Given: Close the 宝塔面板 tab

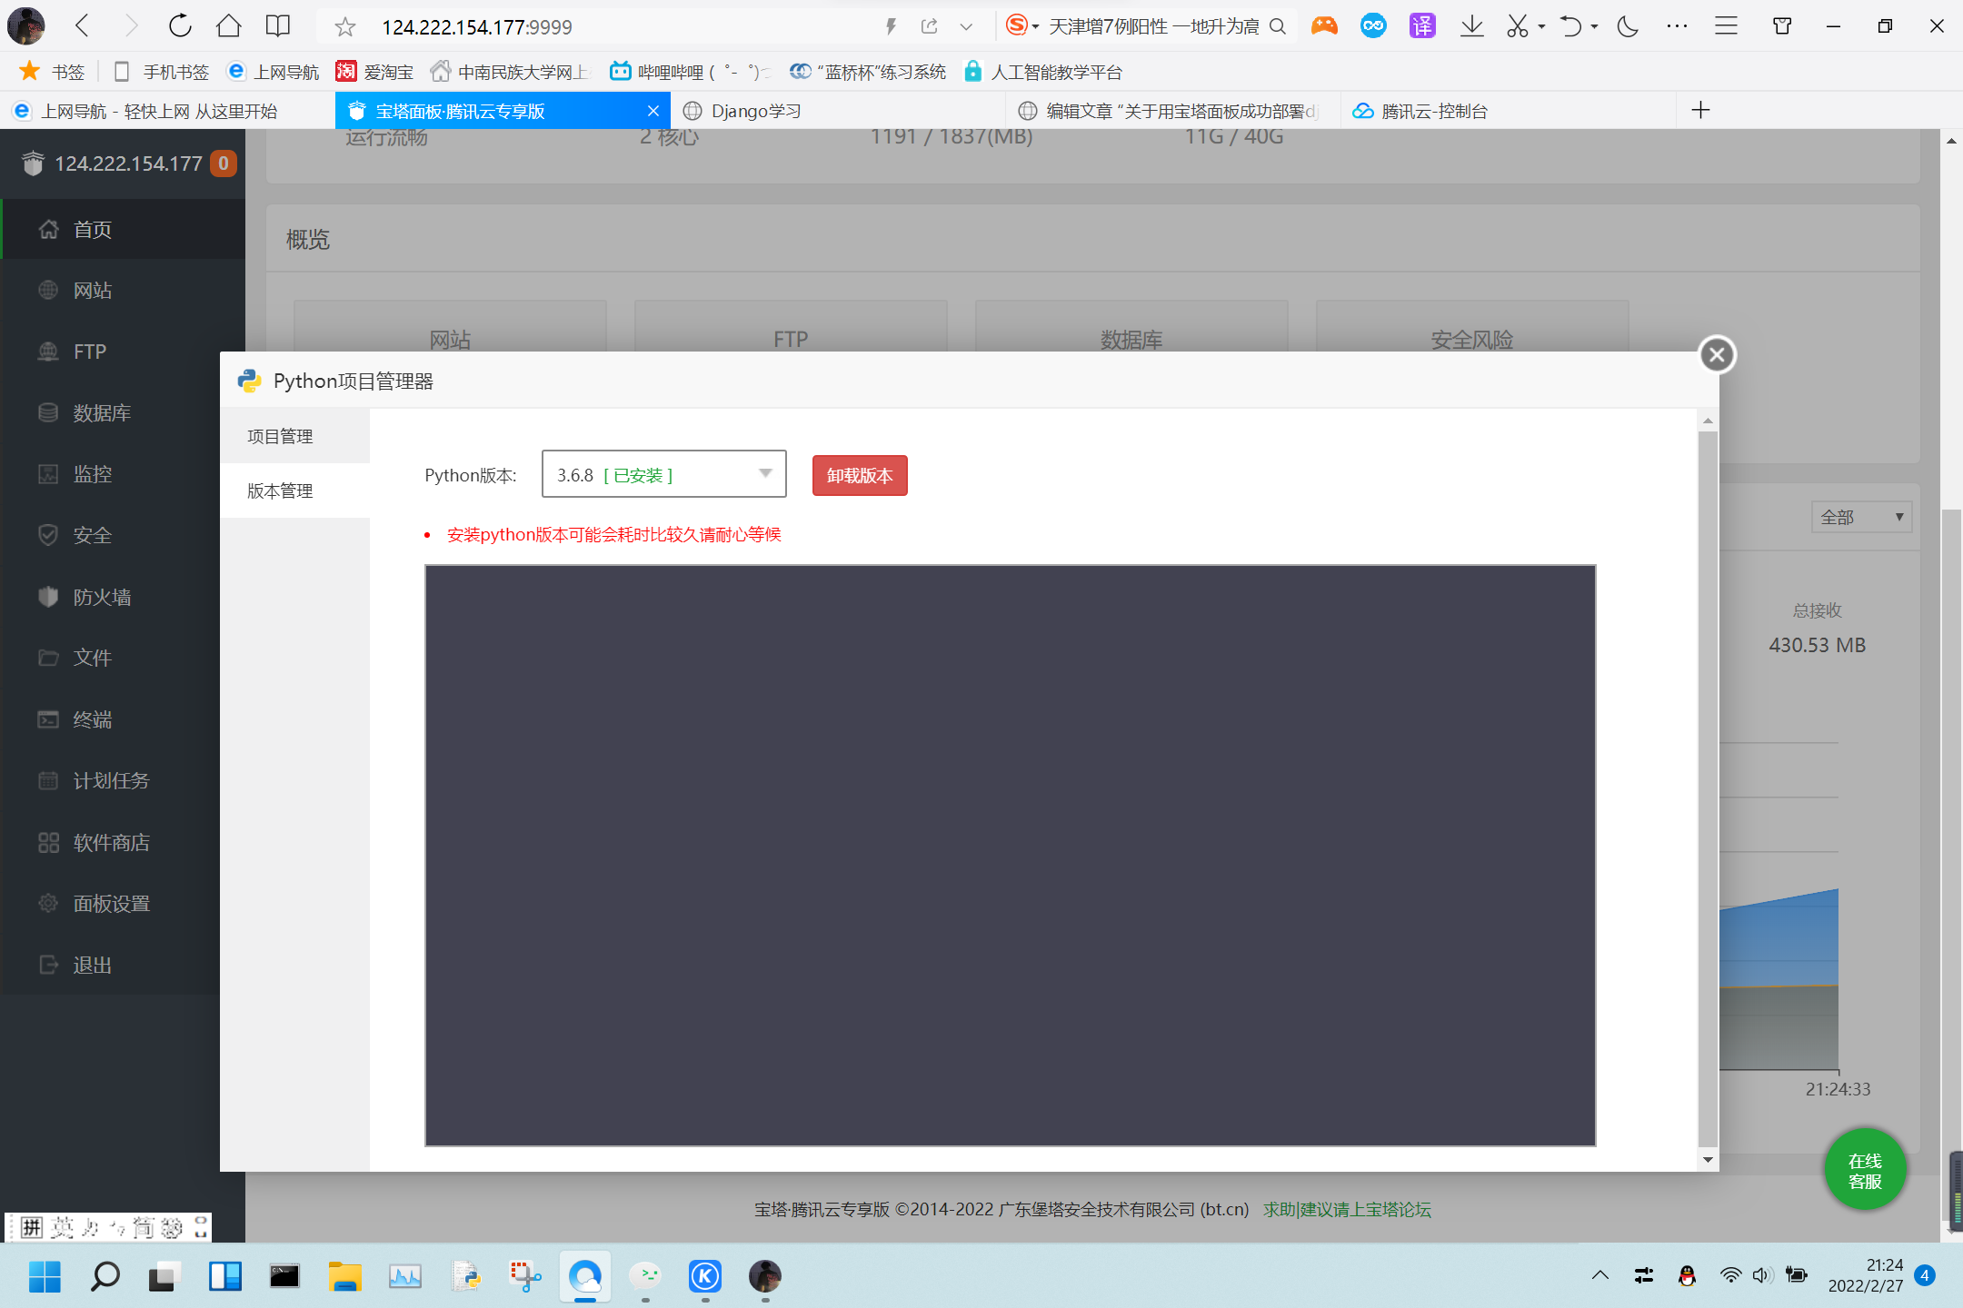Looking at the screenshot, I should 653,111.
